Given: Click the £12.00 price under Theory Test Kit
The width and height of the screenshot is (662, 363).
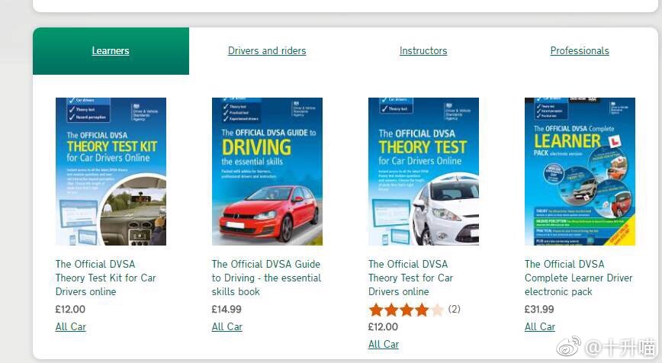Looking at the screenshot, I should [x=70, y=310].
